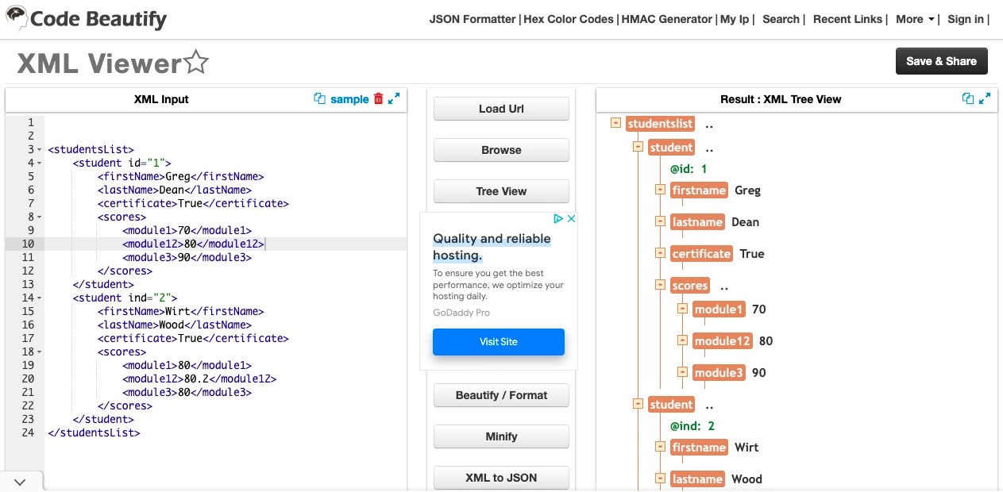Expand XML Input panel to fullscreen
This screenshot has height=492, width=1003.
click(395, 98)
